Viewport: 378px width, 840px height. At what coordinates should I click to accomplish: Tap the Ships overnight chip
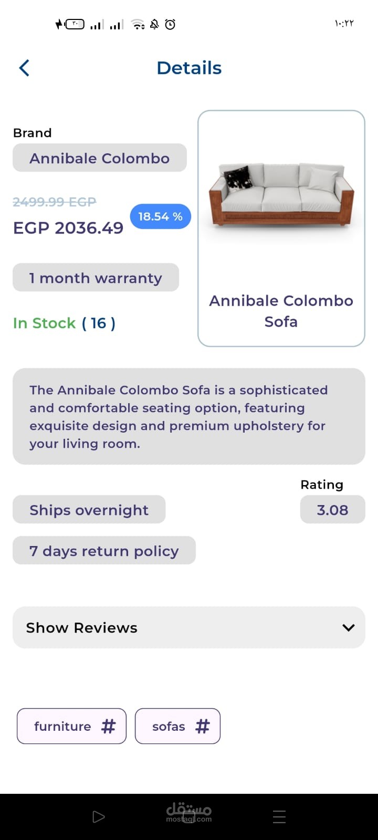tap(89, 510)
